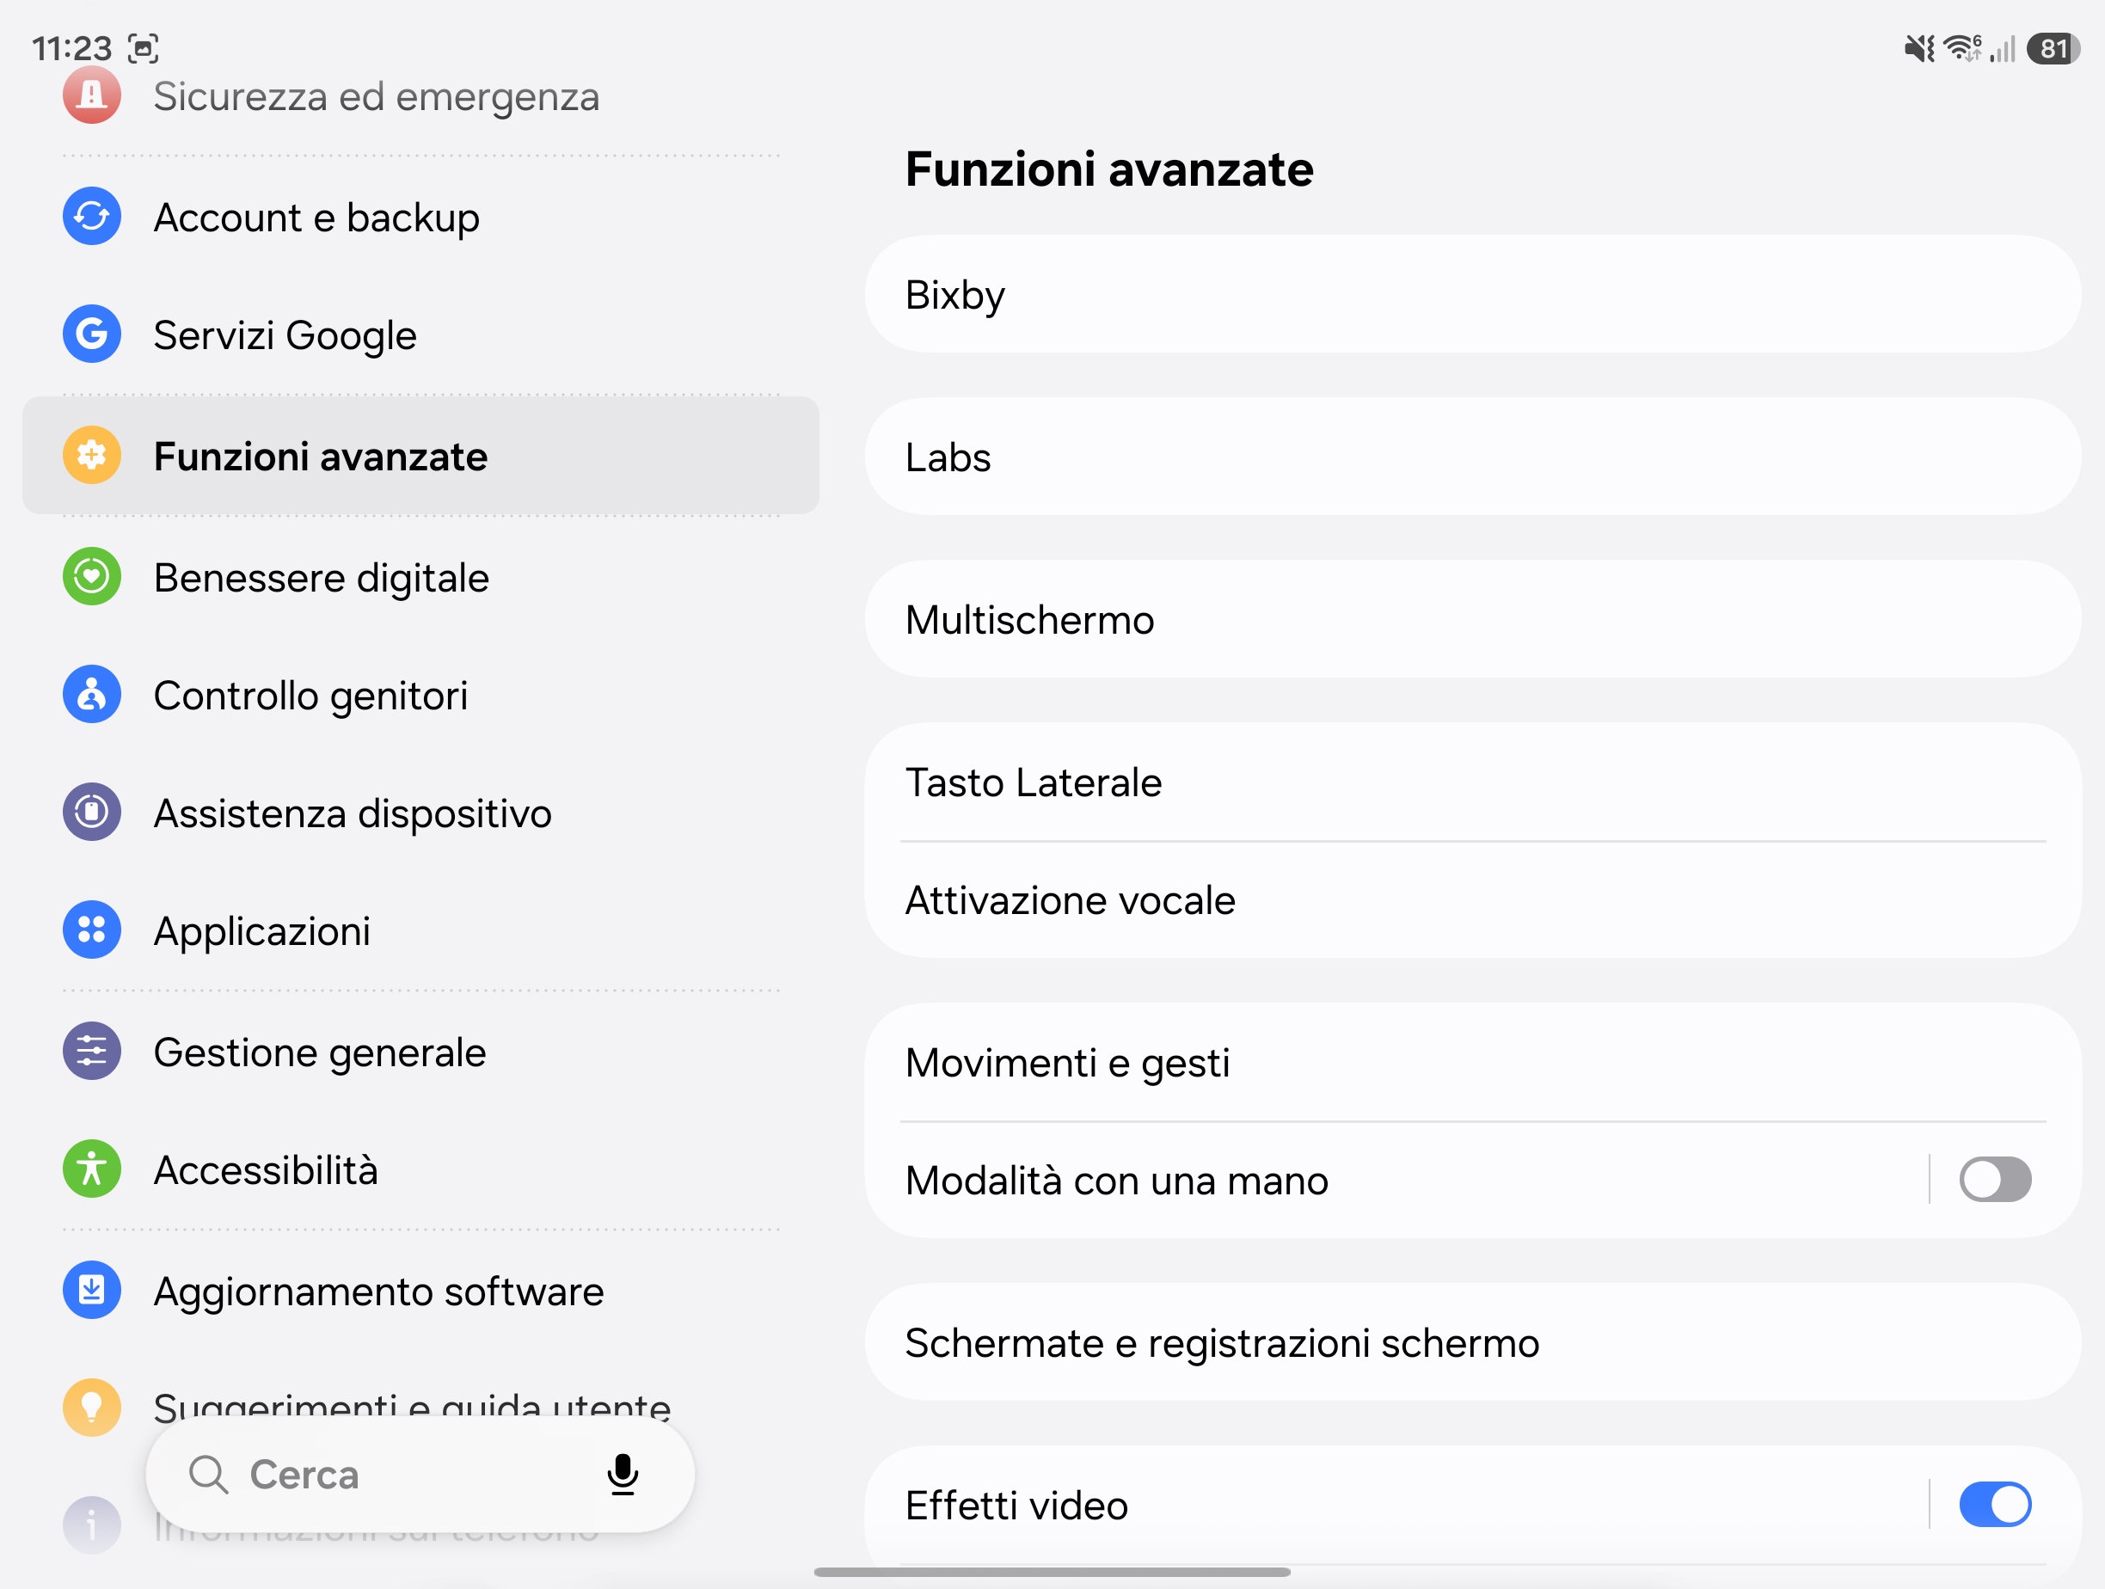2105x1589 pixels.
Task: Open the Applicazioni four-dot icon
Action: coord(91,929)
